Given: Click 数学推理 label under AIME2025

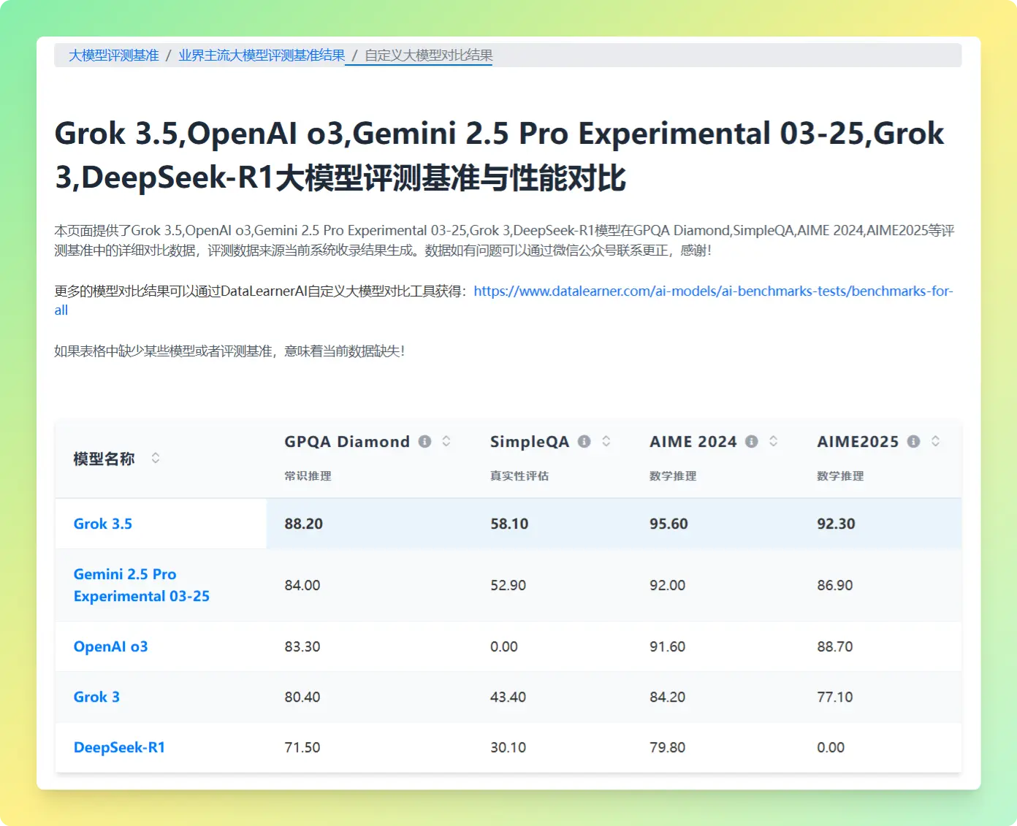Looking at the screenshot, I should click(840, 475).
